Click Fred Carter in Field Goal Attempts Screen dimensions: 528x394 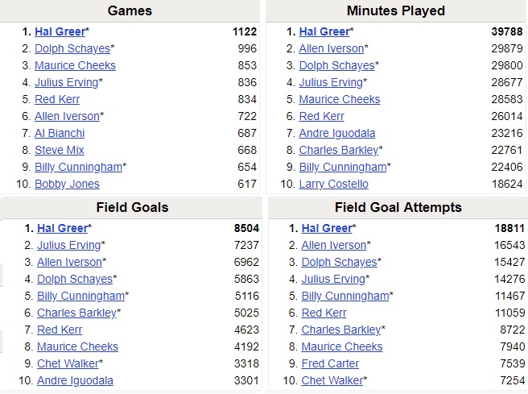(x=331, y=363)
